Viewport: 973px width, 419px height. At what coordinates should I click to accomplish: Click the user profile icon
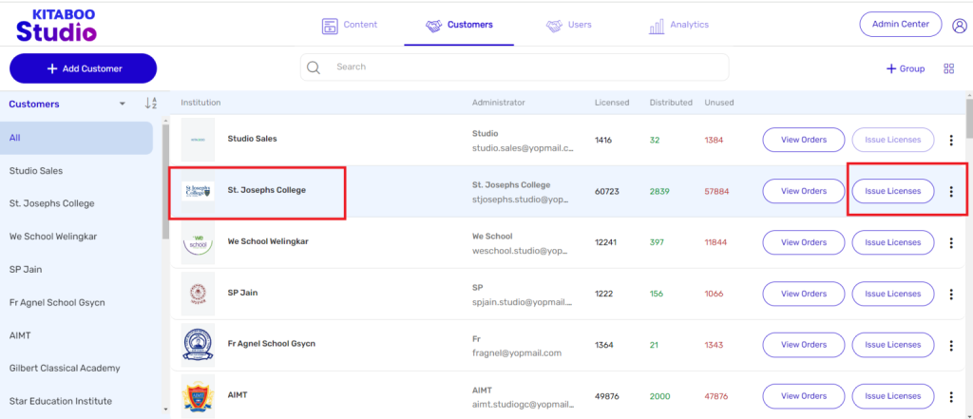959,26
